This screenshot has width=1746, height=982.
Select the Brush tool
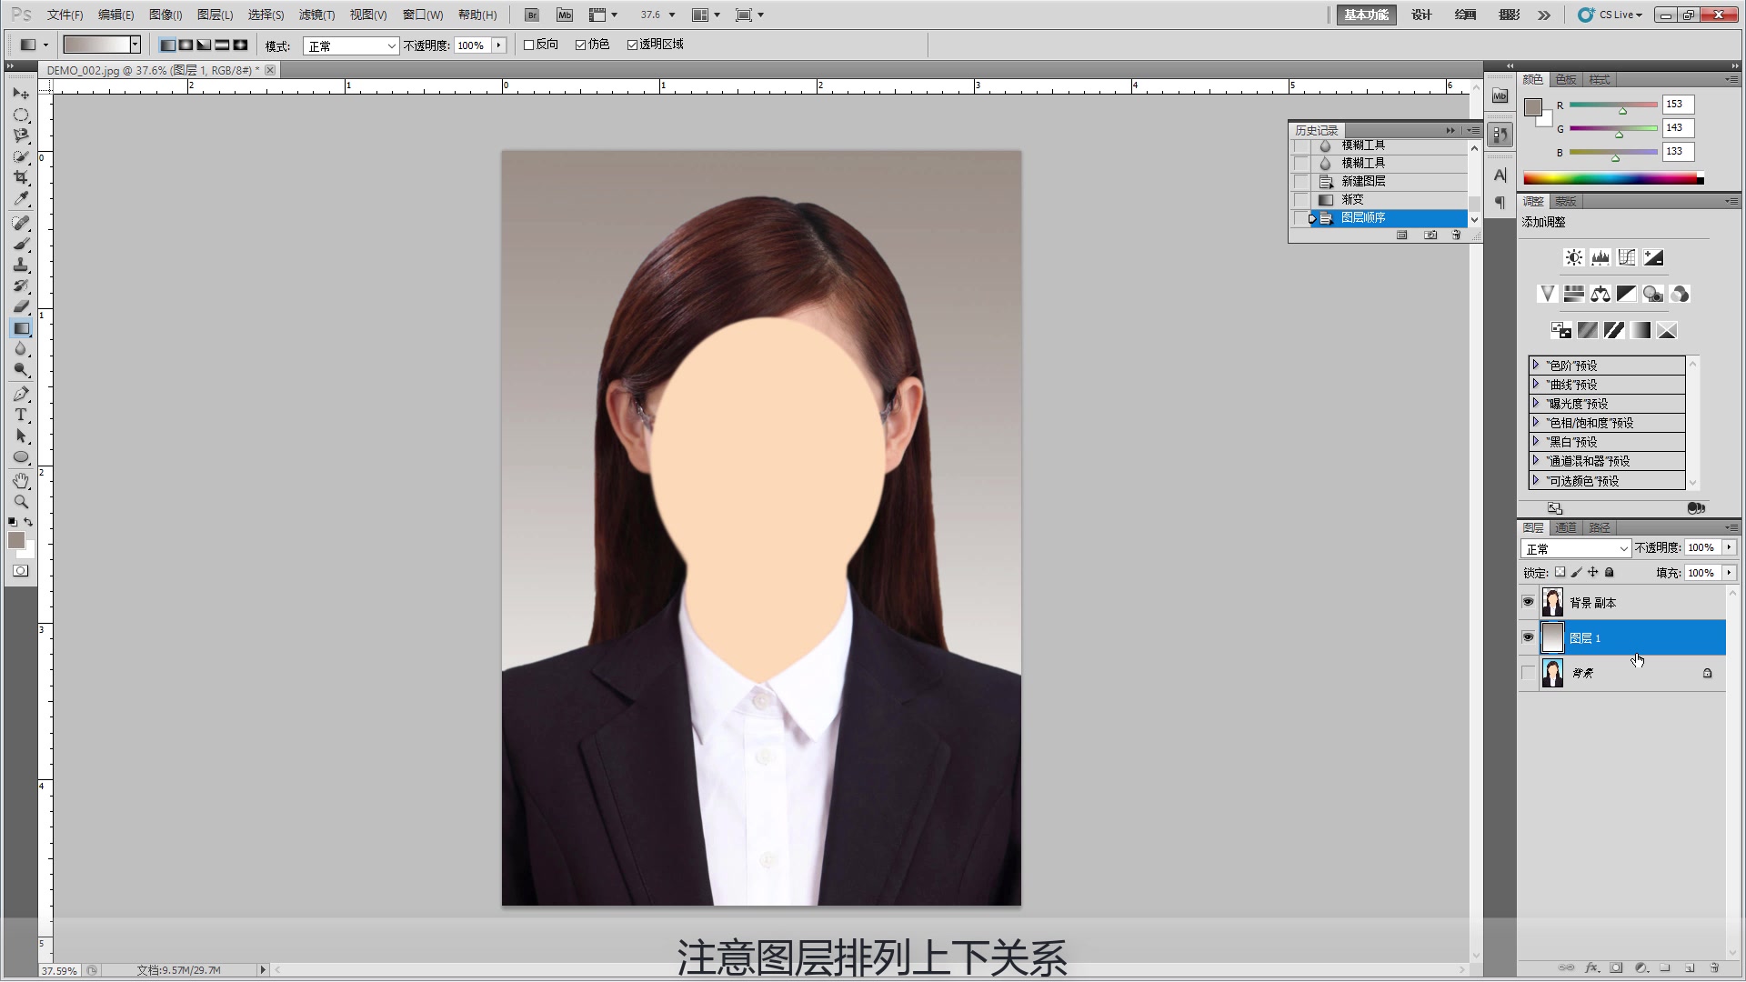pos(21,244)
